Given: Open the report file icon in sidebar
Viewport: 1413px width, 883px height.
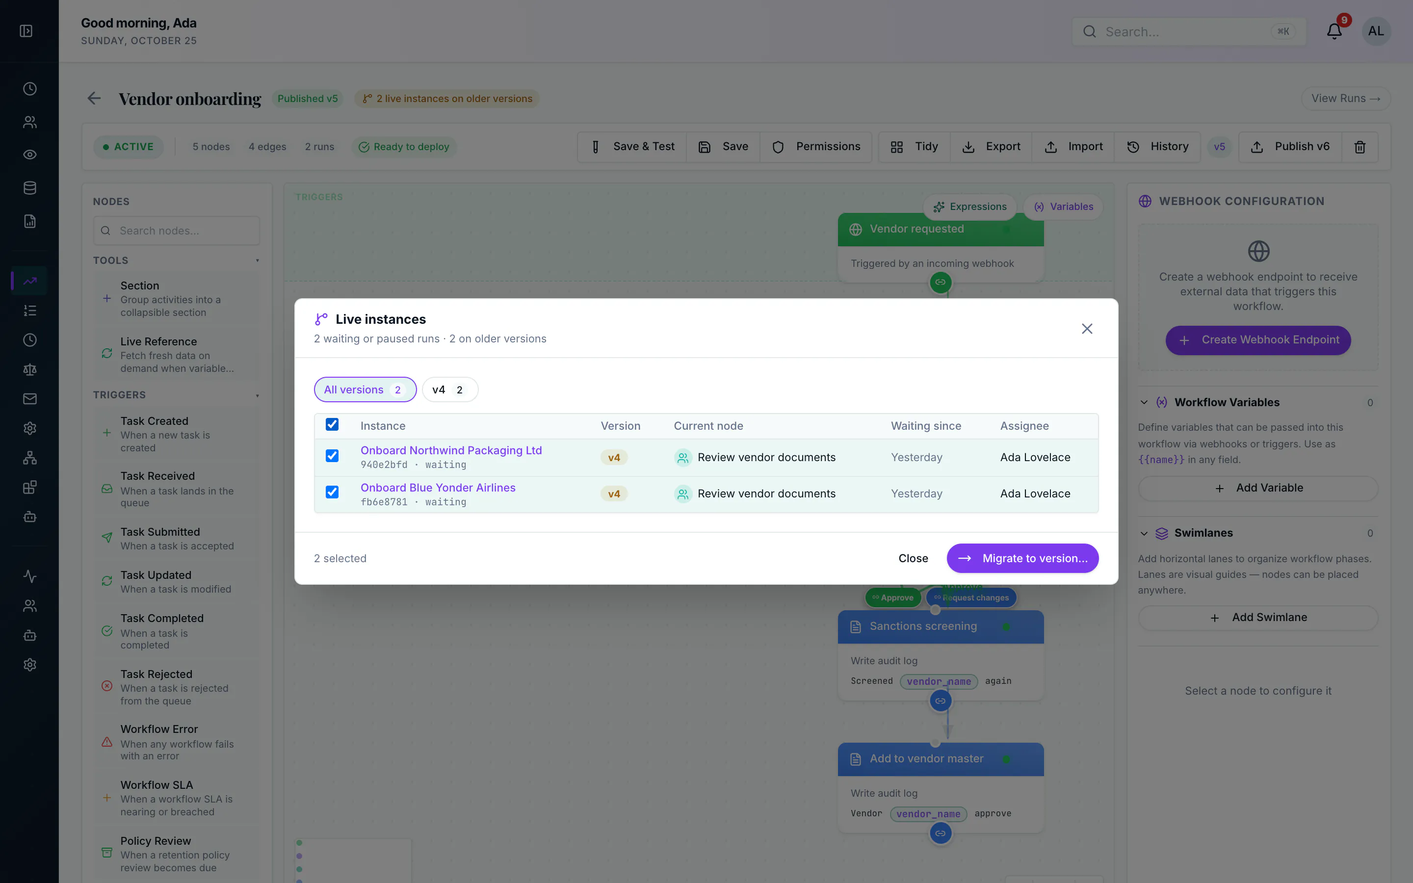Looking at the screenshot, I should [x=30, y=221].
